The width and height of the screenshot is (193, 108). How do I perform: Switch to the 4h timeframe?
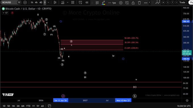36,3
